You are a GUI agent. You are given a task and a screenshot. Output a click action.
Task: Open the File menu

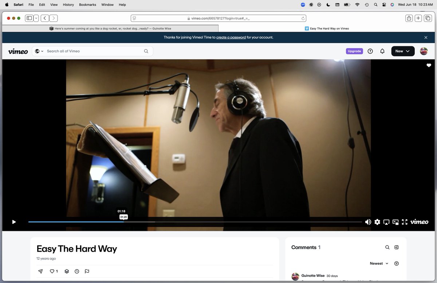[x=31, y=5]
